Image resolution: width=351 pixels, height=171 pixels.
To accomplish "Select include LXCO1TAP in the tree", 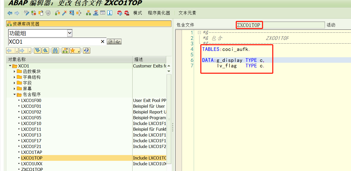I will [x=32, y=152].
